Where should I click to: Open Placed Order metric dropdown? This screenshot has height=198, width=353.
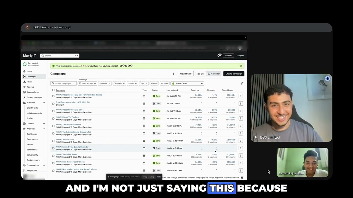pos(188,83)
